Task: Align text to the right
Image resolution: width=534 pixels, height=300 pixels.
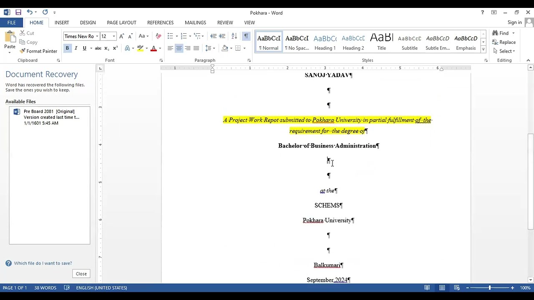Action: coord(188,48)
